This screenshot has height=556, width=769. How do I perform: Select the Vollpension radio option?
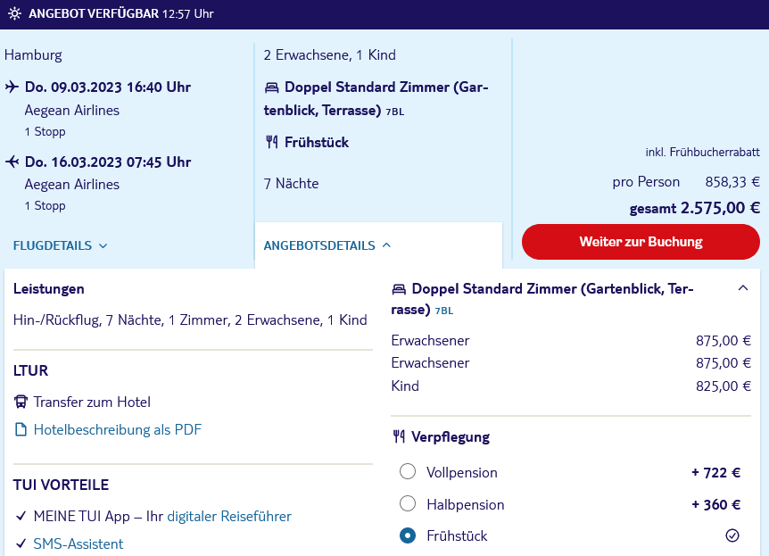pos(408,471)
